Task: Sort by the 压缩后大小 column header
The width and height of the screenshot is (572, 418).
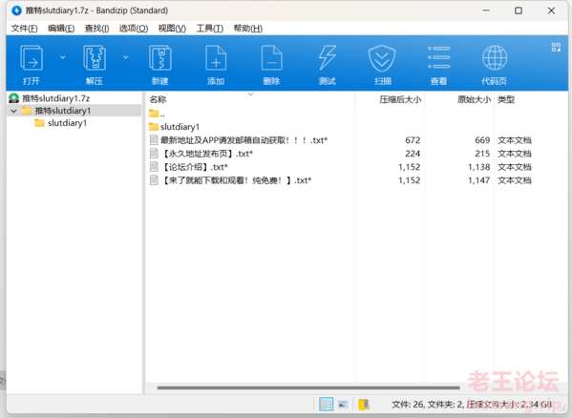Action: coord(400,99)
